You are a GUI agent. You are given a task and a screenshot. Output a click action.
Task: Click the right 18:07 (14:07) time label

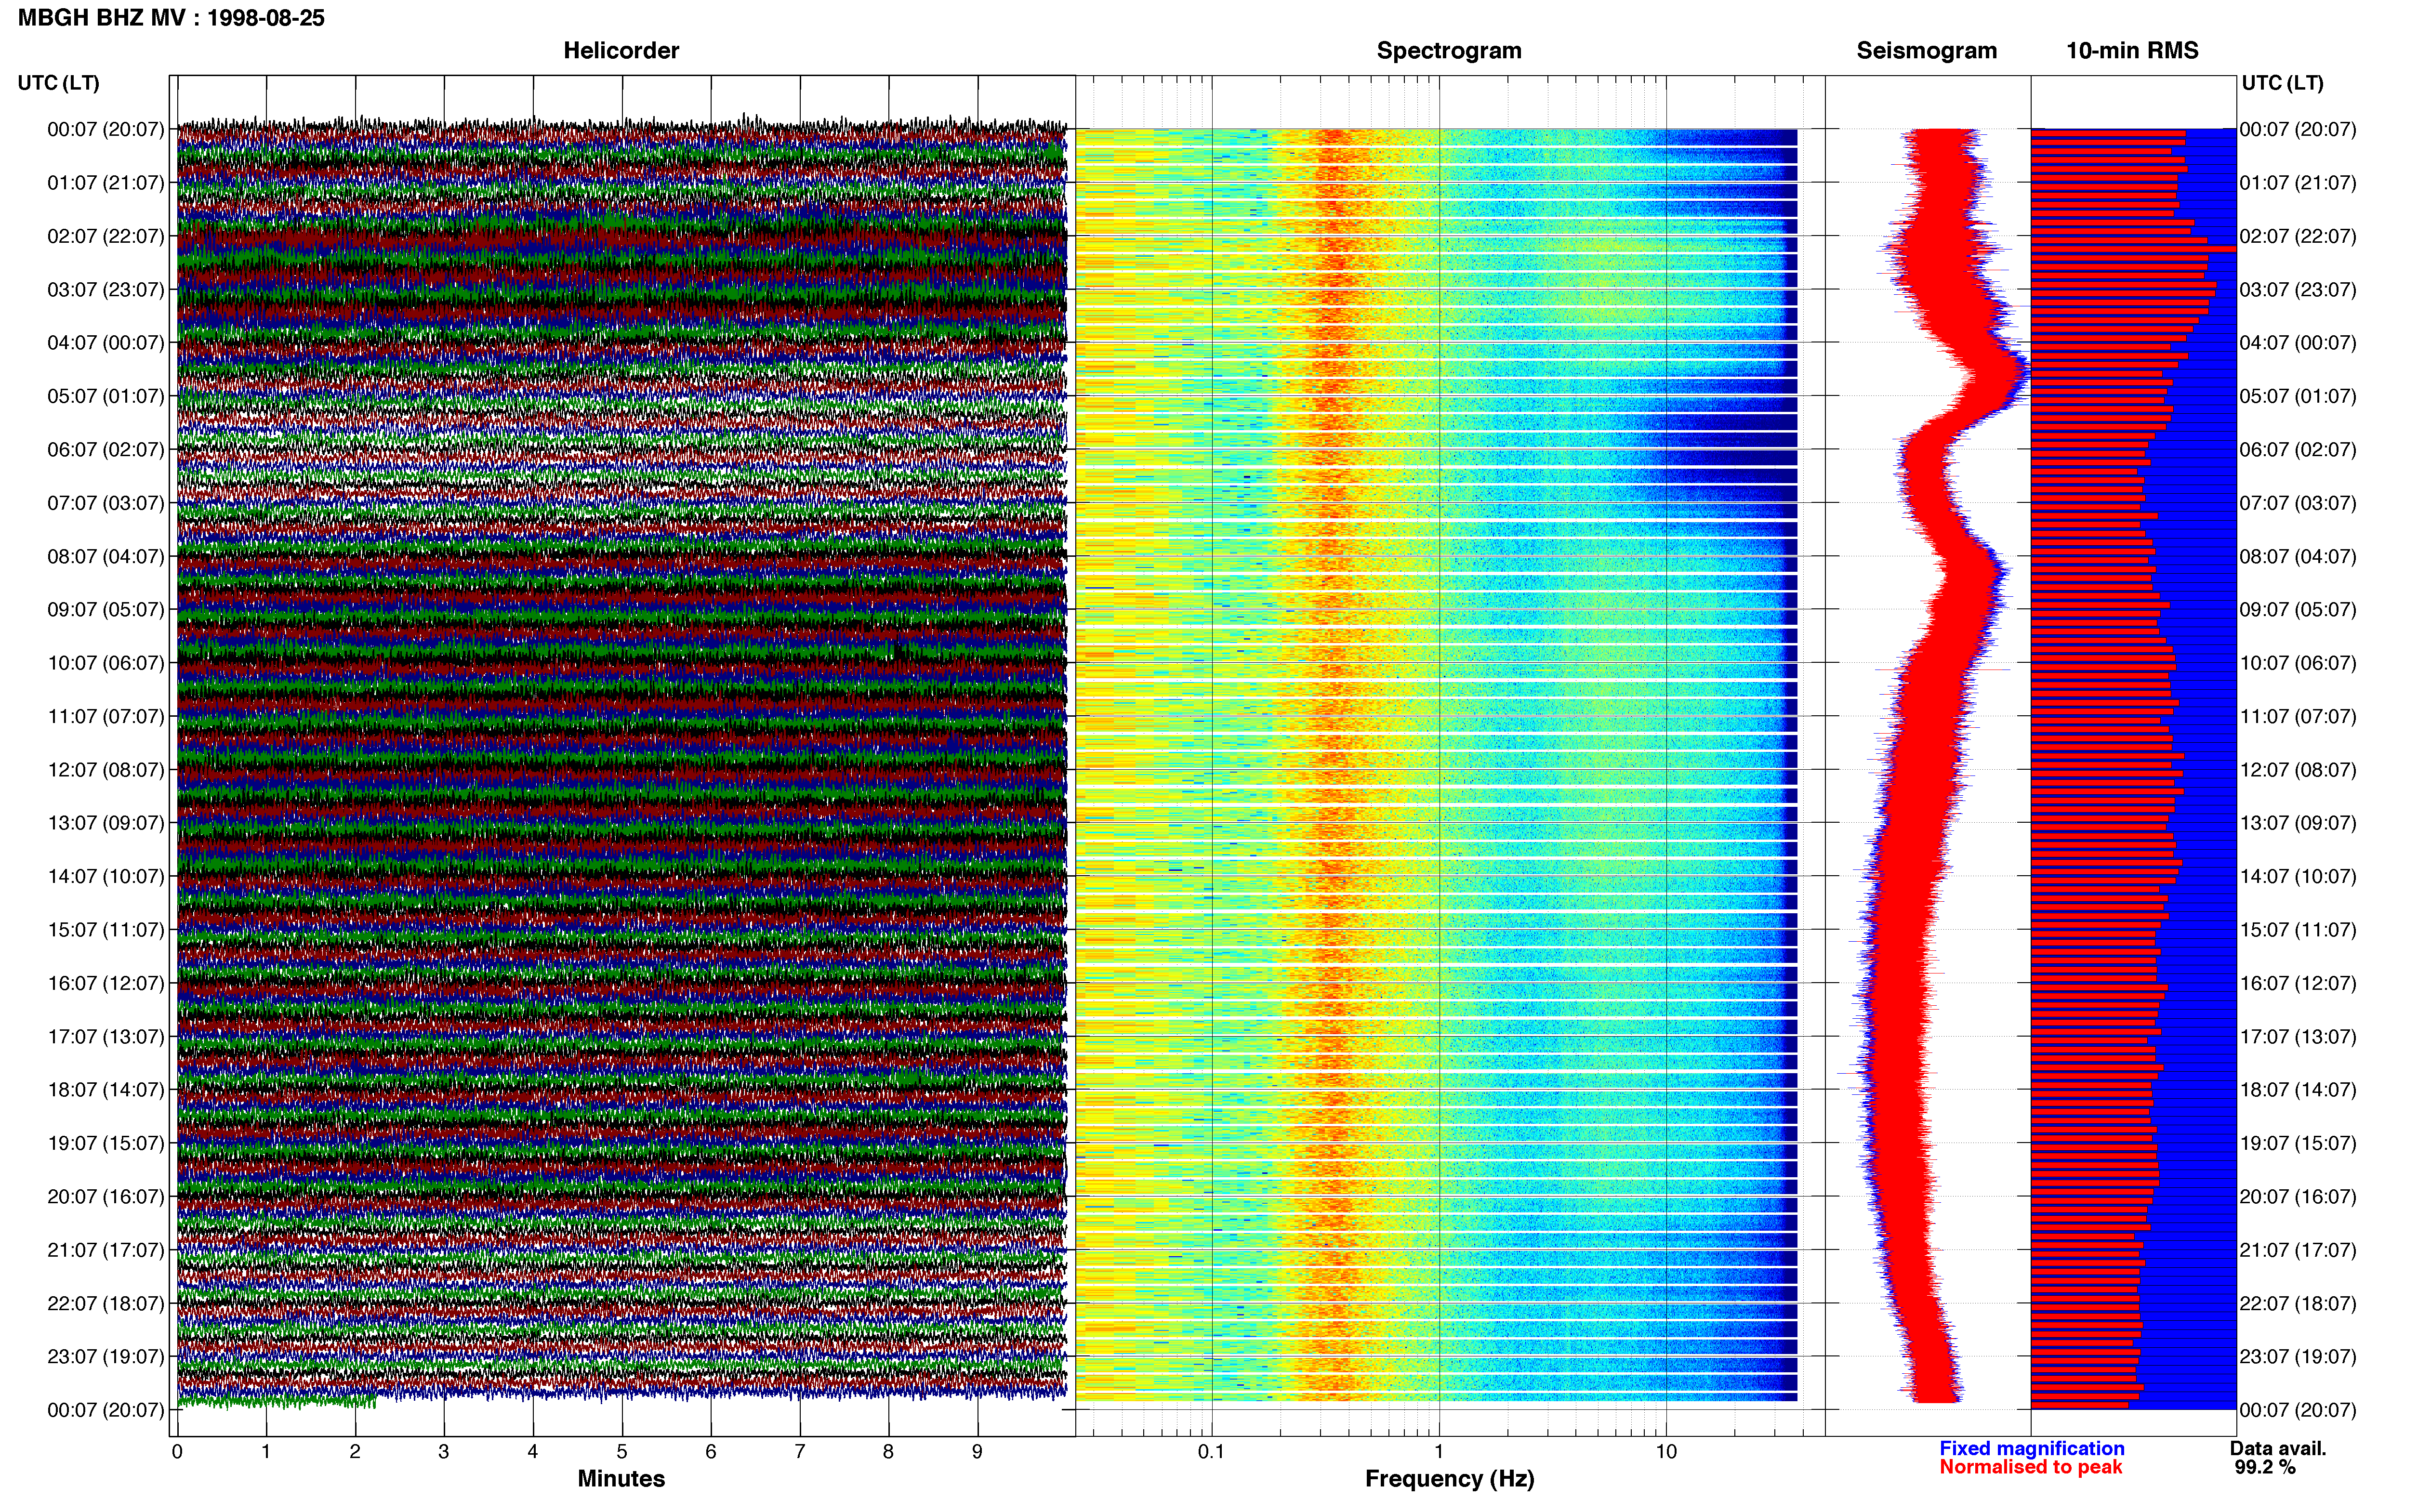tap(2298, 1090)
